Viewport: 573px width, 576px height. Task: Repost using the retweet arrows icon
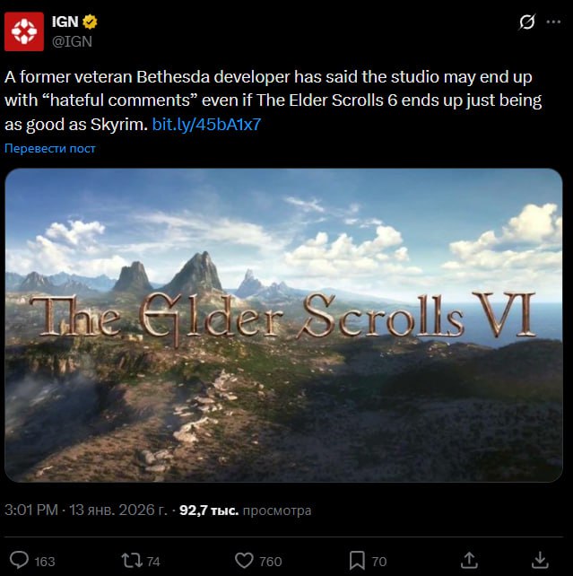coord(132,561)
